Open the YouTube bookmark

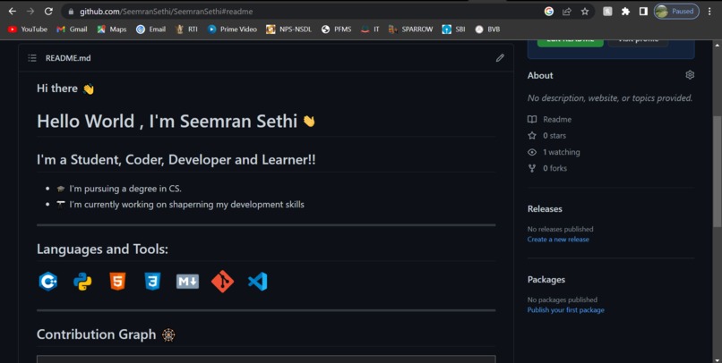(x=28, y=29)
